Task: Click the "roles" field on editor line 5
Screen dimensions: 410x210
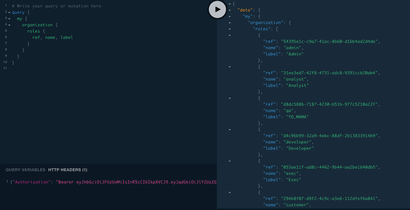Action: [34, 31]
